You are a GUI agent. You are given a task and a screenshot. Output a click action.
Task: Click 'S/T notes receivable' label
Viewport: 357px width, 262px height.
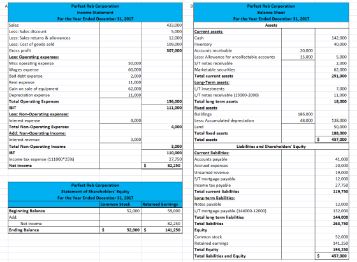pos(214,64)
